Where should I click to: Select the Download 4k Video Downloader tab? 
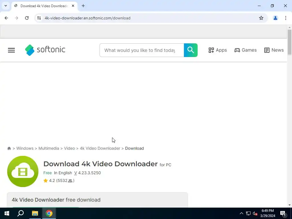44,6
